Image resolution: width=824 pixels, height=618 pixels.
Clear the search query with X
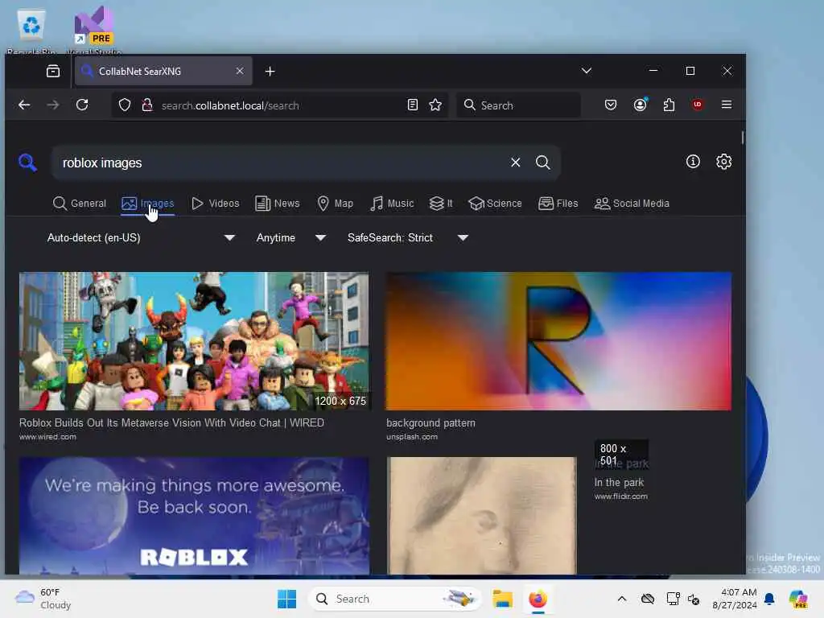click(x=516, y=163)
